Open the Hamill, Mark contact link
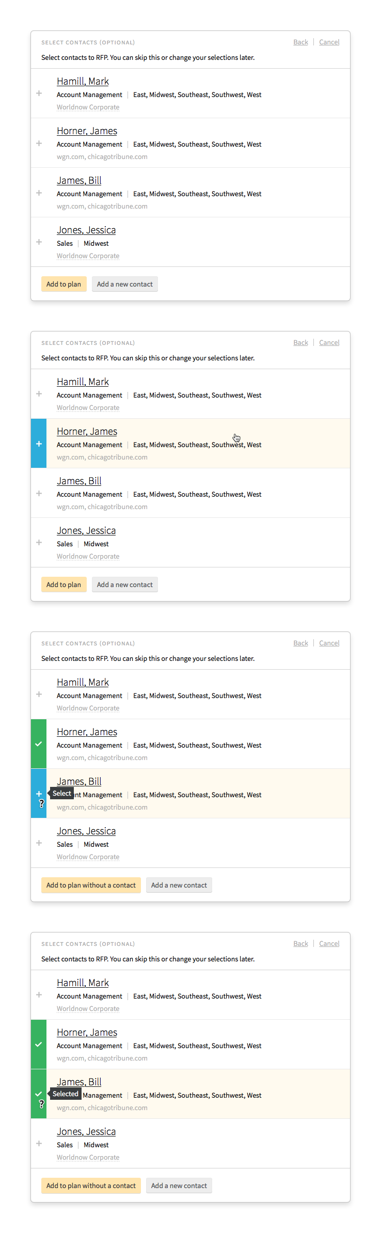 [83, 81]
